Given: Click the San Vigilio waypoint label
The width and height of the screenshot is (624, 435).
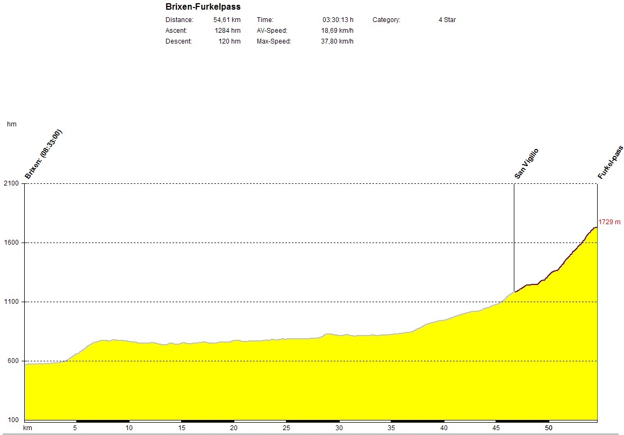Looking at the screenshot, I should [x=526, y=163].
